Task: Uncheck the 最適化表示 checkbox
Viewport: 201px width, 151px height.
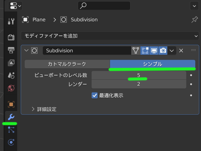Action: coord(95,95)
